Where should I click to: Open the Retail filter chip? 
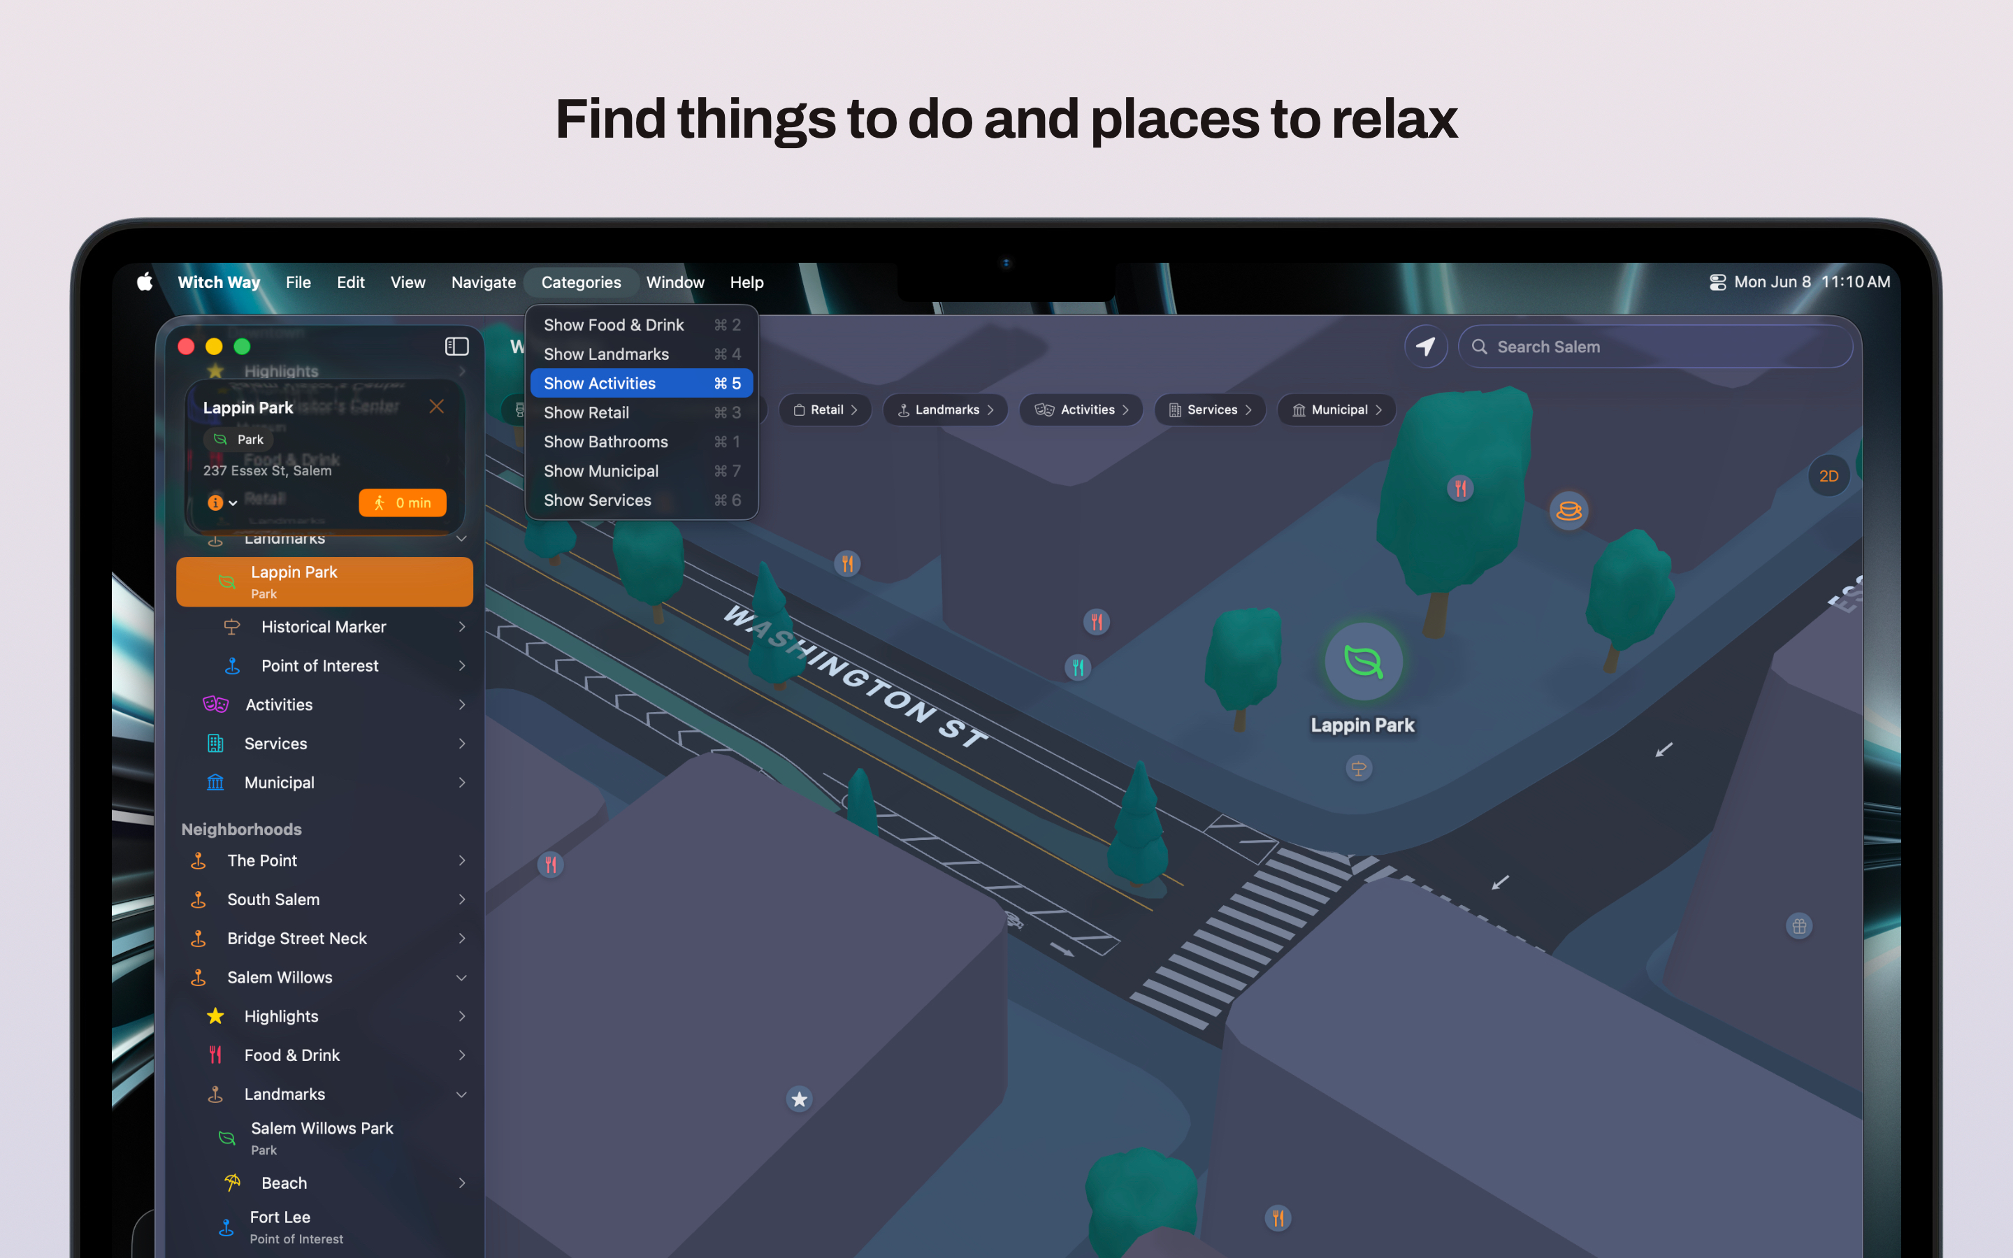coord(825,410)
